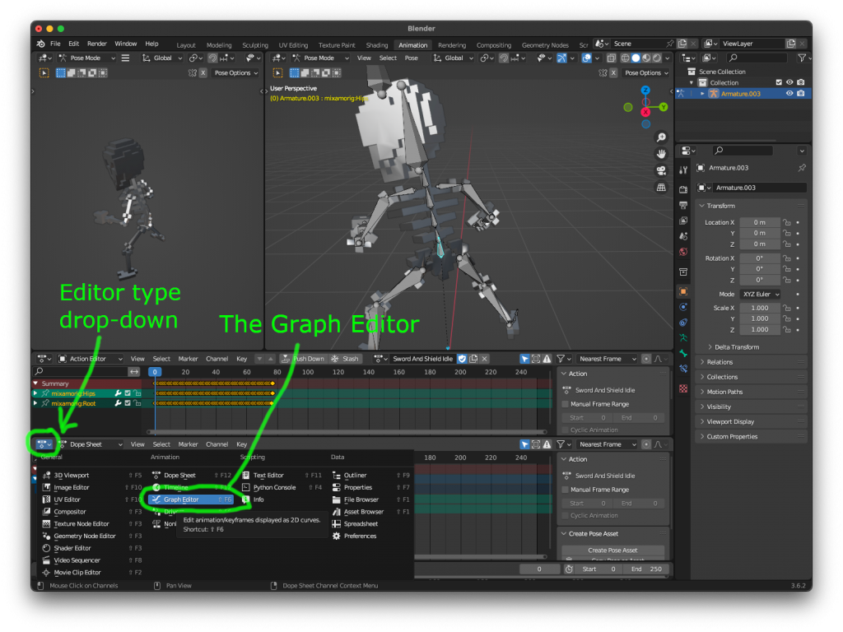Screen dimensions: 843x632
Task: Click the Create Pose Asset button
Action: coord(613,550)
